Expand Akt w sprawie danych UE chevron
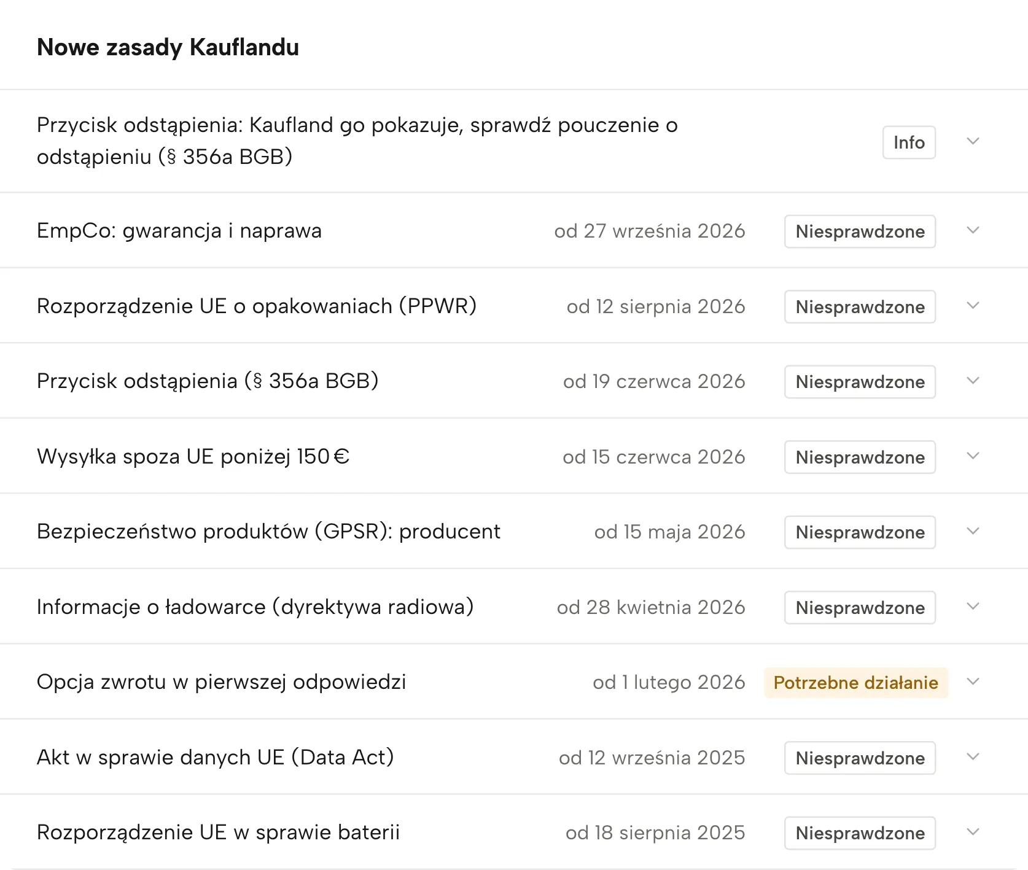 coord(973,757)
